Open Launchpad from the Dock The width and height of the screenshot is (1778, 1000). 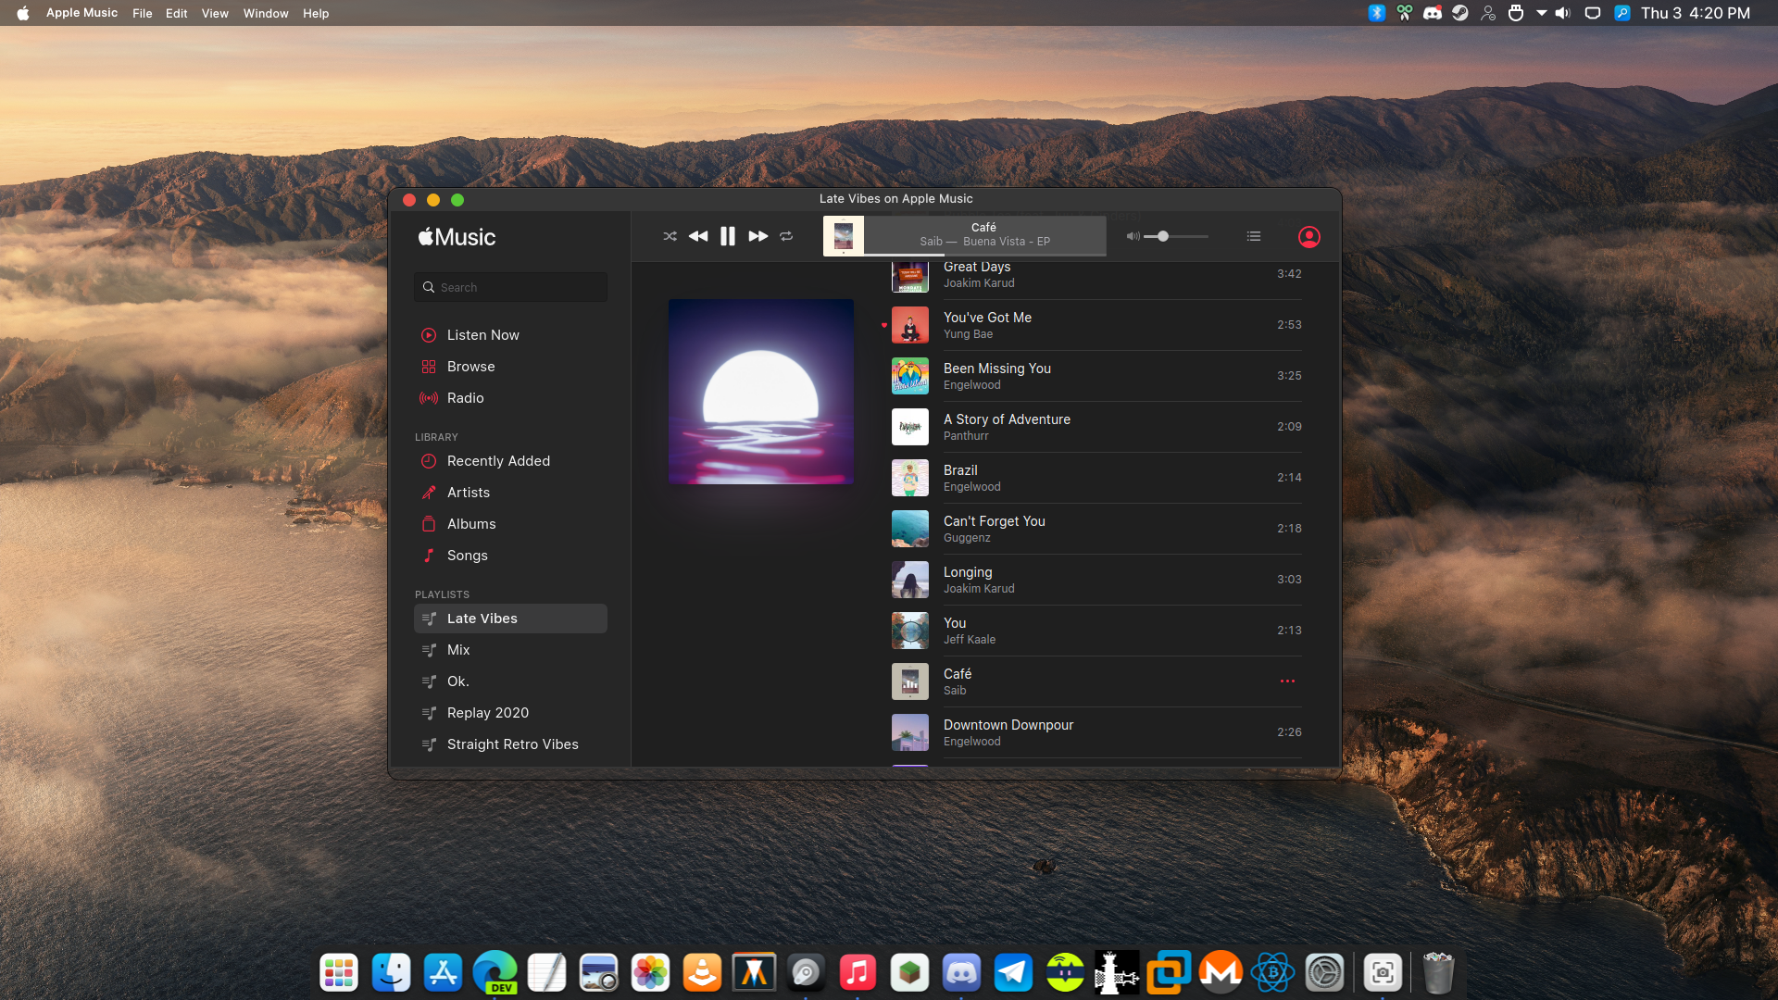(339, 972)
